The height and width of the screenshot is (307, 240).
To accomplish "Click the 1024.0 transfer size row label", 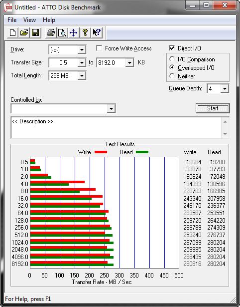I will point(20,243).
